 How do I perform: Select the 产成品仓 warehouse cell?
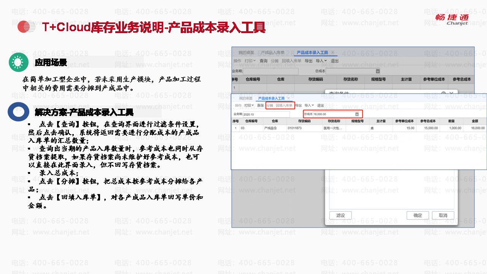pyautogui.click(x=275, y=128)
